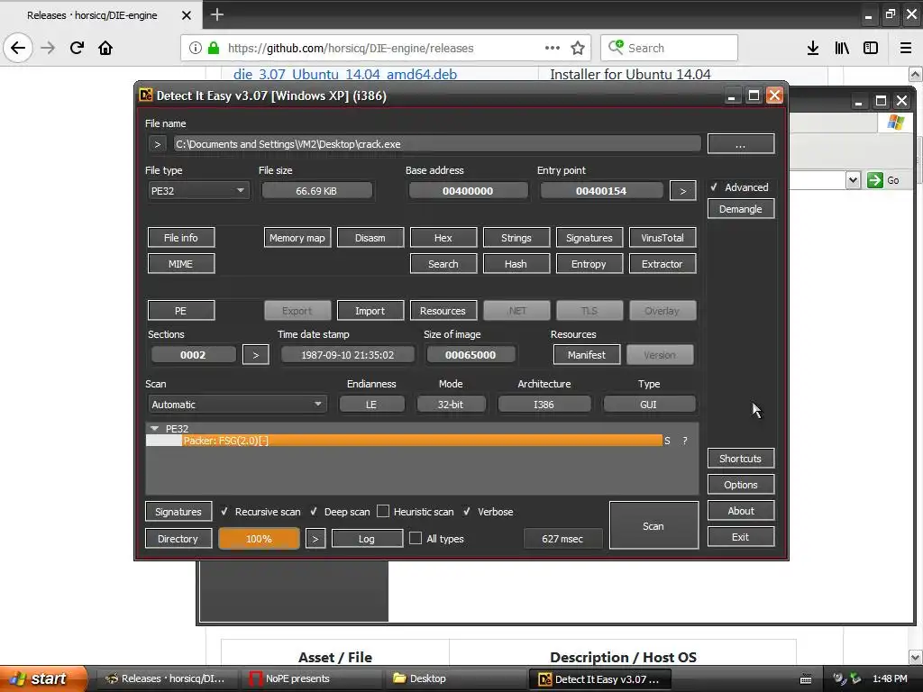Viewport: 923px width, 692px height.
Task: Bookmark this page with the star icon
Action: 578,48
